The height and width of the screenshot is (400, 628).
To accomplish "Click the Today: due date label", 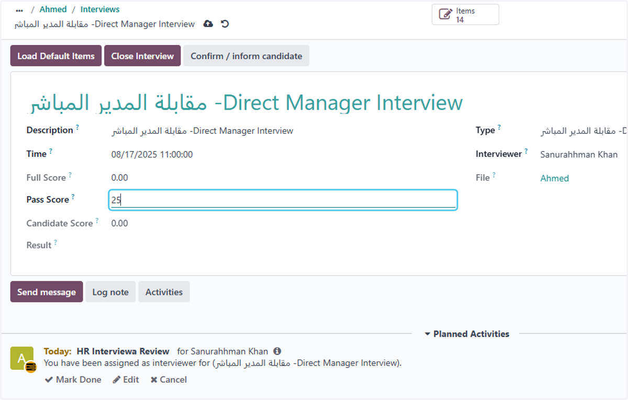I will (58, 351).
